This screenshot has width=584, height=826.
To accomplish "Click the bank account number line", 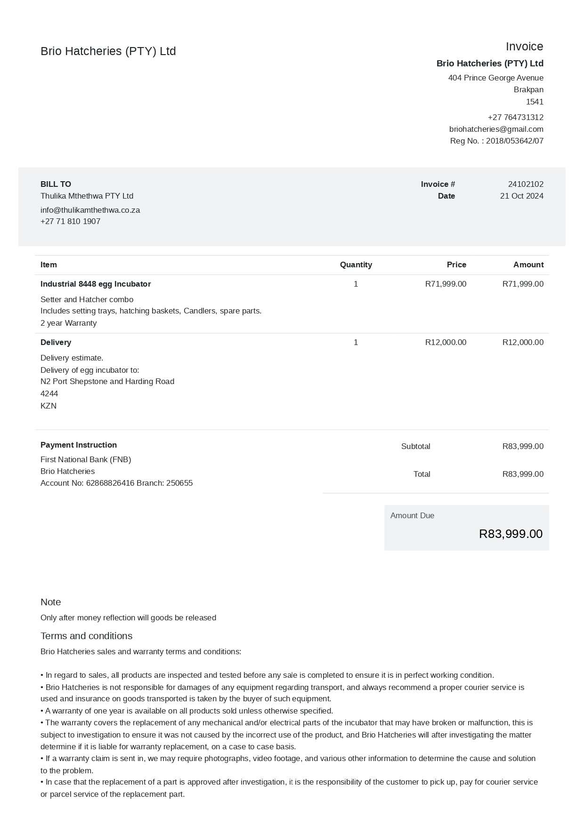I will pos(116,483).
